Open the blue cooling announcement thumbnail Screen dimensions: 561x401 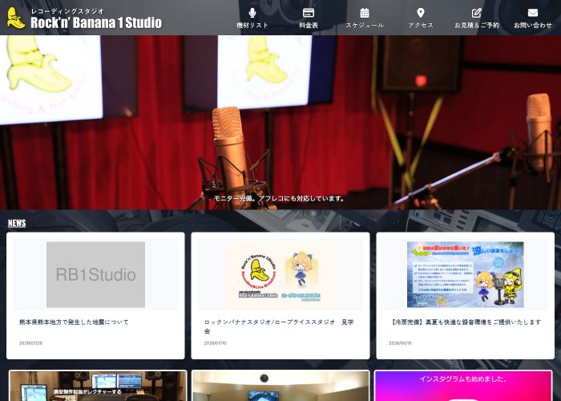pos(465,274)
